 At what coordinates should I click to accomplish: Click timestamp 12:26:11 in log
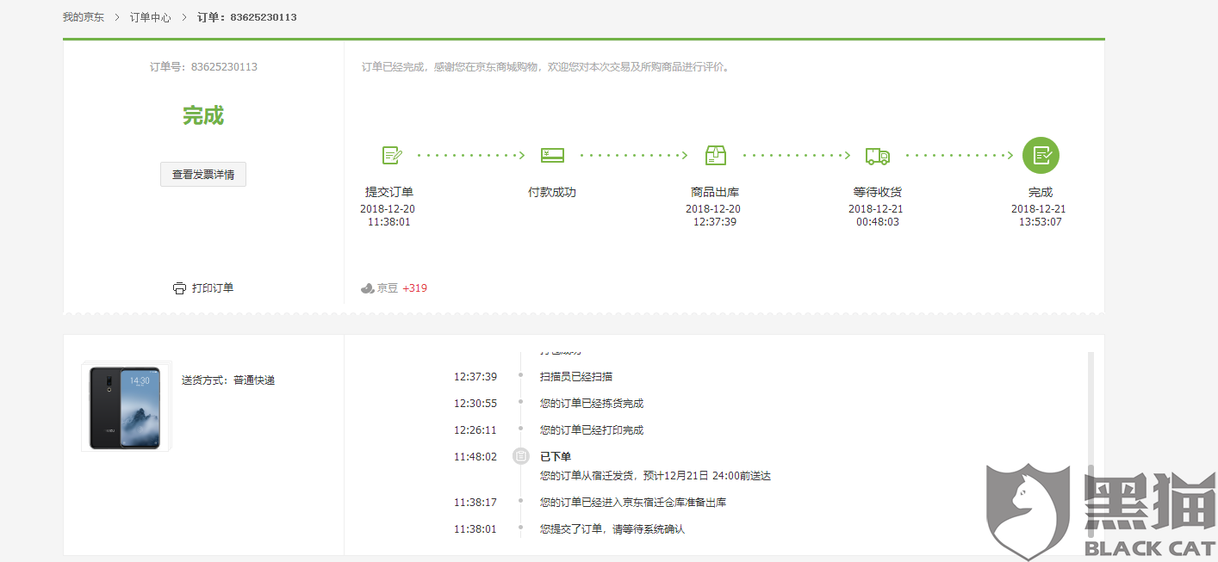point(475,430)
